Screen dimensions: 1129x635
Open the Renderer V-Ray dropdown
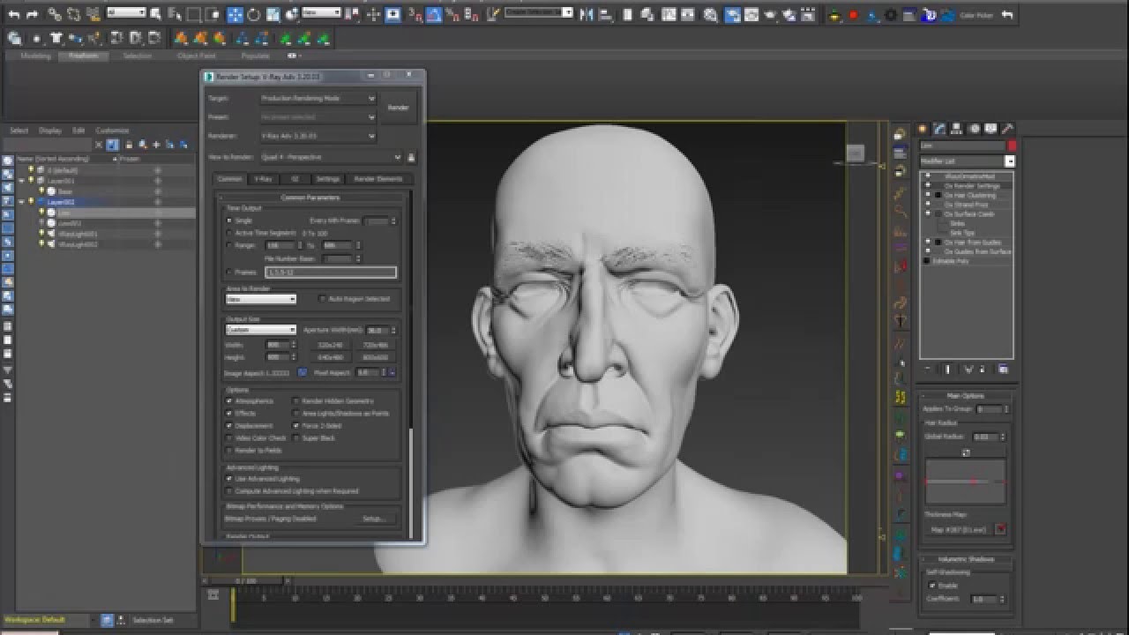318,136
